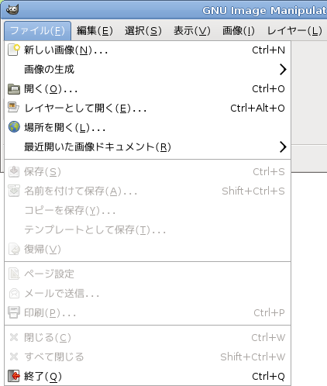Viewport: 327px width, 386px height.
Task: Click the new image icon beside 新しい画像
Action: [x=14, y=50]
